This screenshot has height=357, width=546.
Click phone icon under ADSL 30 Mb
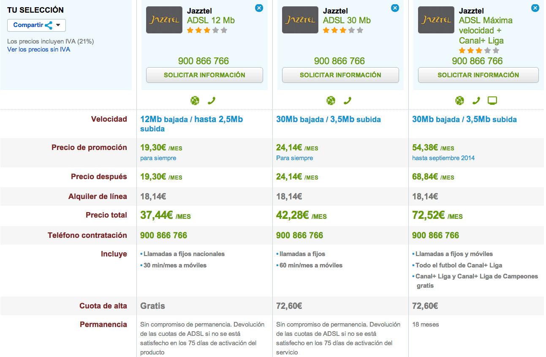(x=348, y=101)
